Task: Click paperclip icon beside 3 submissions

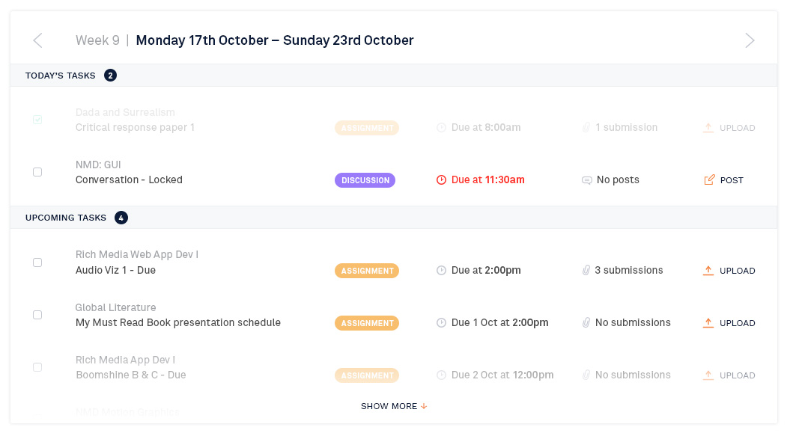Action: 586,271
